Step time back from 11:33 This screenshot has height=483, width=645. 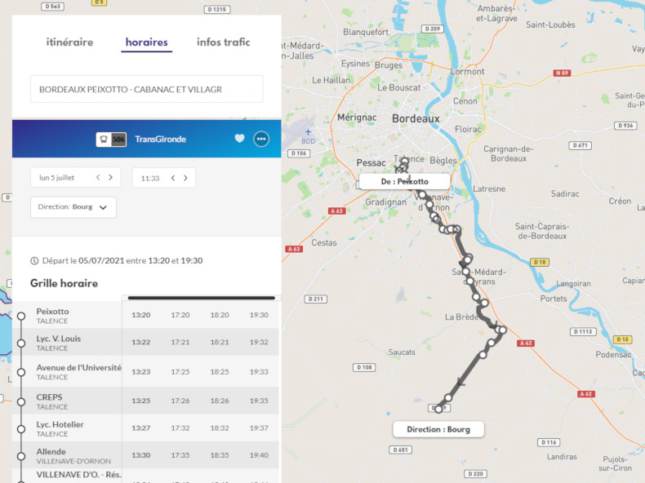pyautogui.click(x=172, y=178)
